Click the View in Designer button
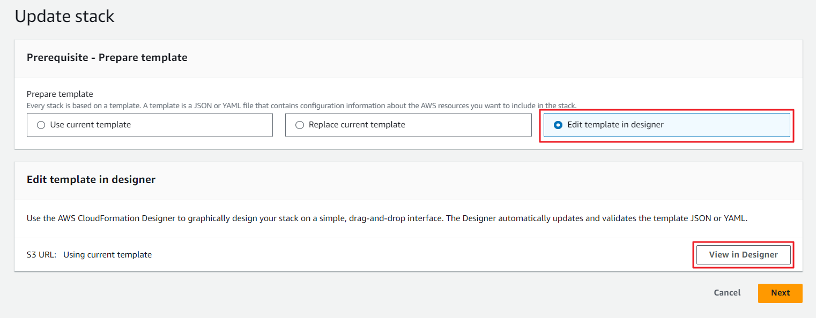816x318 pixels. 743,255
